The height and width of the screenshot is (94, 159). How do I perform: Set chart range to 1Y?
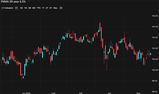[x=43, y=8]
